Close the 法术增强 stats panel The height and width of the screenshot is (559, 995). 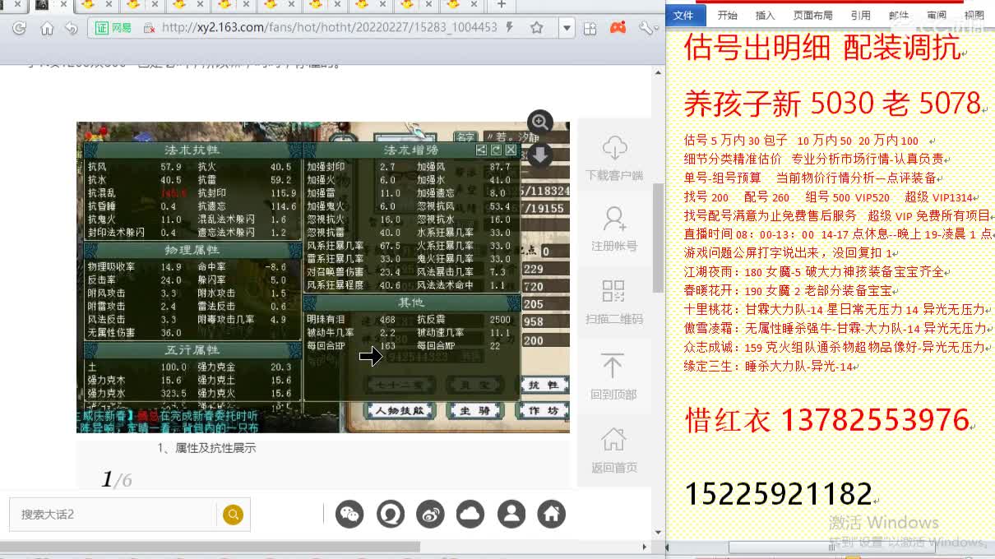point(511,150)
